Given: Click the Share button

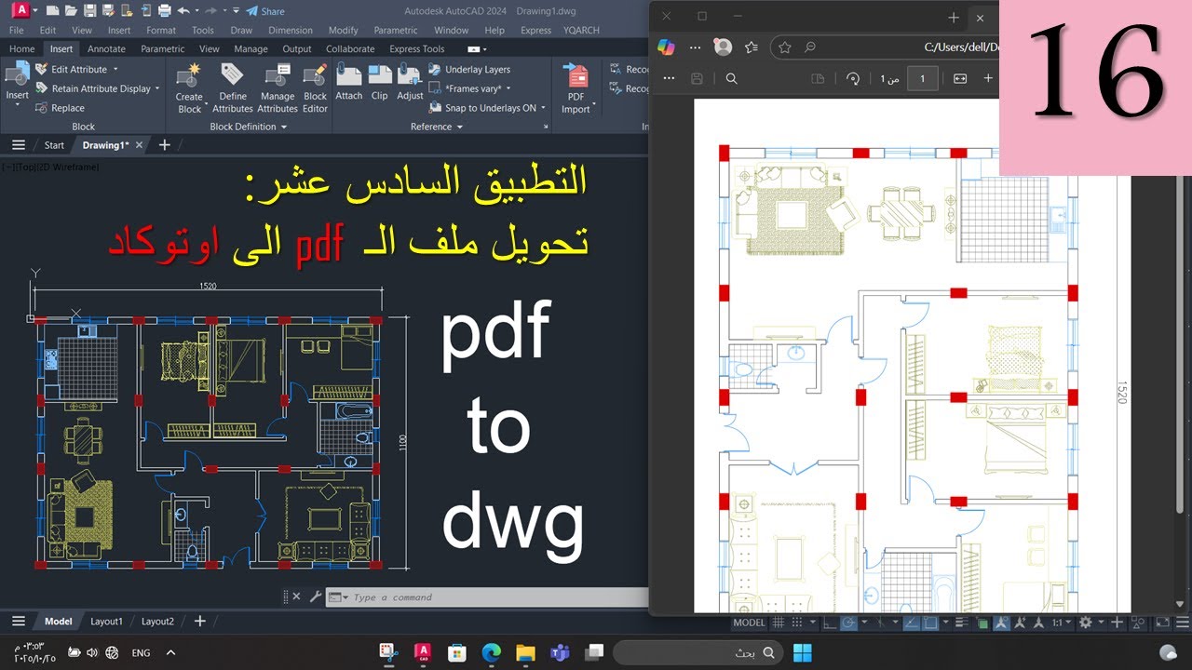Looking at the screenshot, I should 265,11.
